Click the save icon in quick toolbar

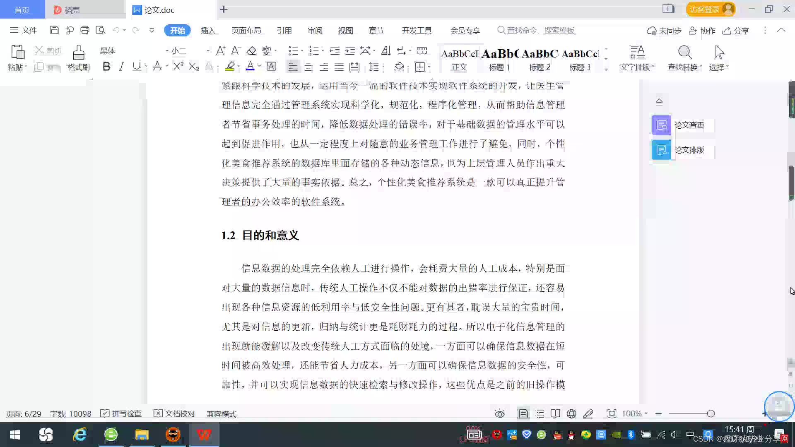[x=54, y=30]
